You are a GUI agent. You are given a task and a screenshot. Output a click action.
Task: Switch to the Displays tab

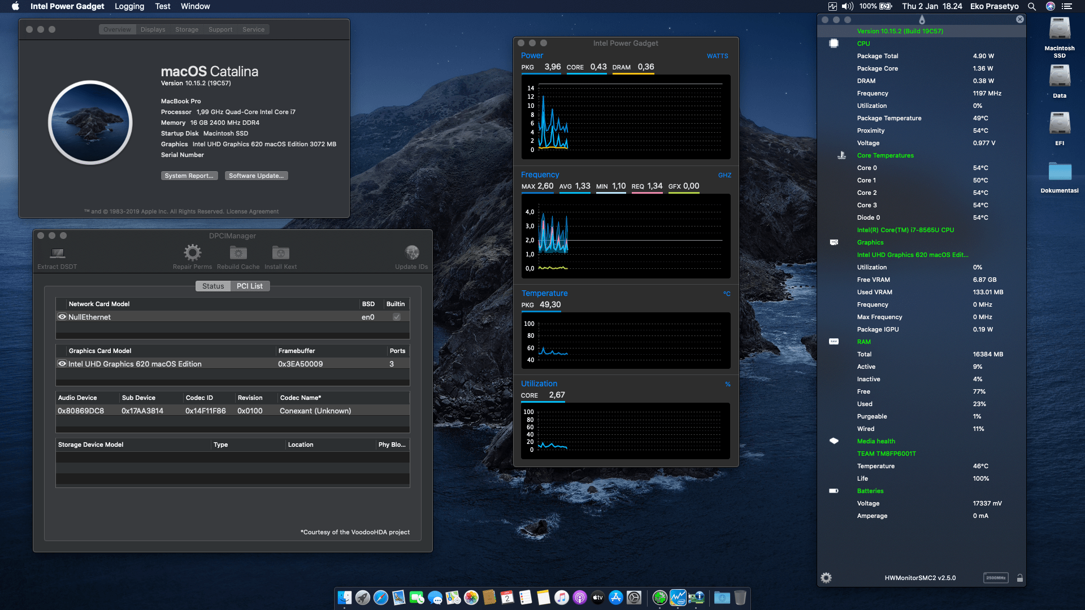(153, 29)
